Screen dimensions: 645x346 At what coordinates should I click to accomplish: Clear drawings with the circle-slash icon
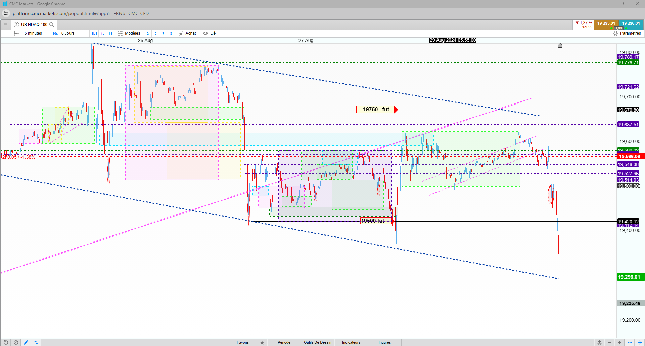tap(16, 342)
